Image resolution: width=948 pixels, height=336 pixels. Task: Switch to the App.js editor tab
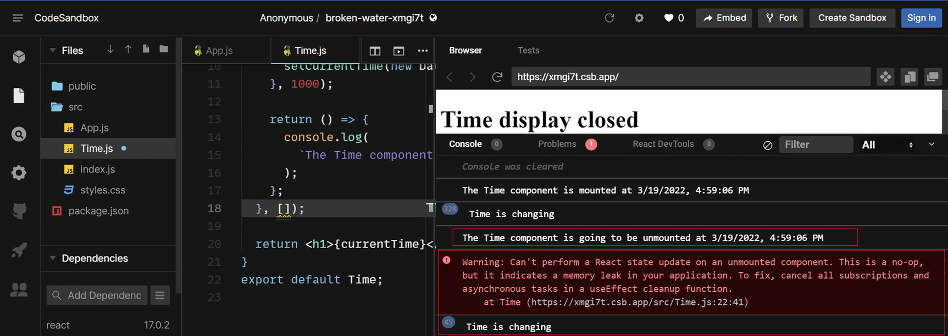[x=219, y=51]
